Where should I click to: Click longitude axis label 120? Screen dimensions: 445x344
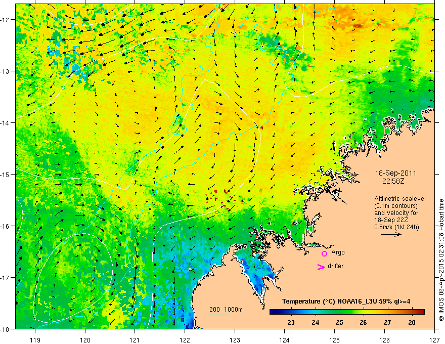[x=85, y=340]
